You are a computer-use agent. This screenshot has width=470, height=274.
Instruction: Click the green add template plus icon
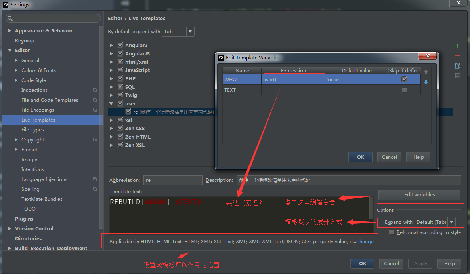point(458,46)
